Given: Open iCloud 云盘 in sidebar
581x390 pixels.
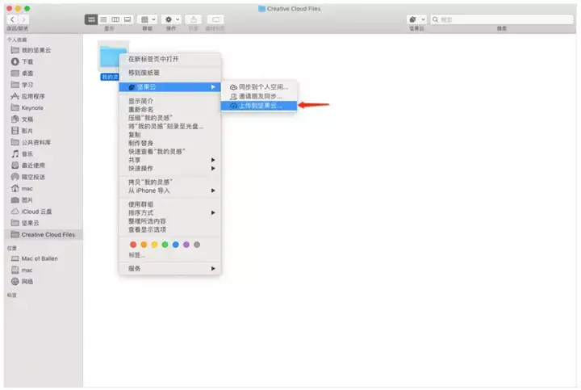Looking at the screenshot, I should (31, 212).
